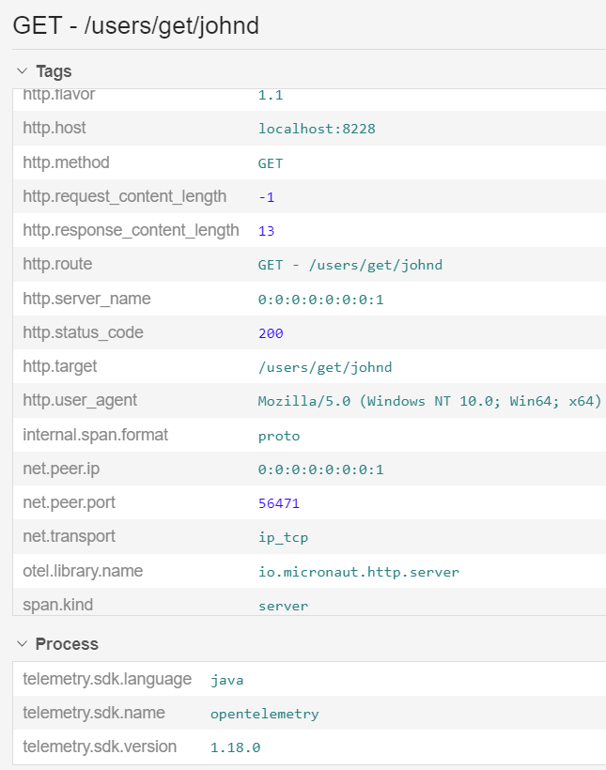This screenshot has width=606, height=770.
Task: Select the http.target /users/get/johnd value
Action: [326, 367]
